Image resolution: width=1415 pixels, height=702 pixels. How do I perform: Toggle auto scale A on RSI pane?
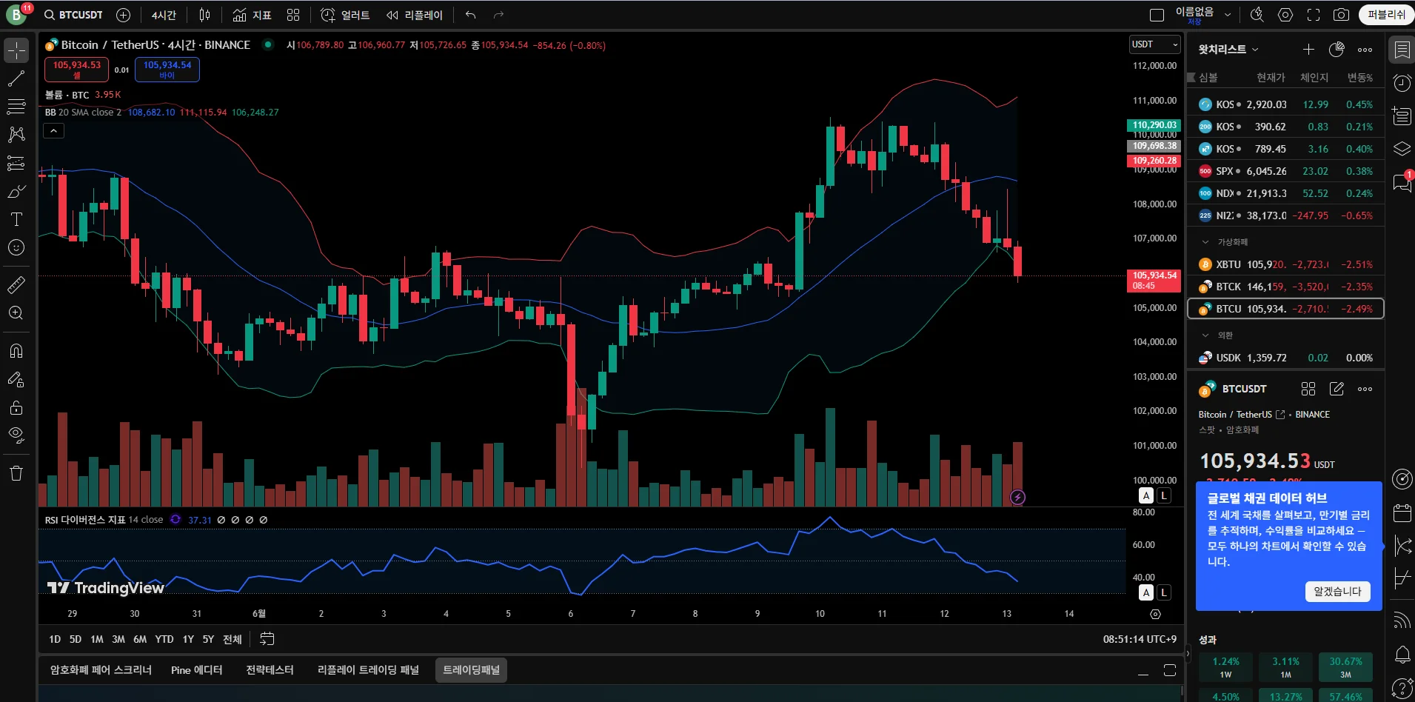1146,592
